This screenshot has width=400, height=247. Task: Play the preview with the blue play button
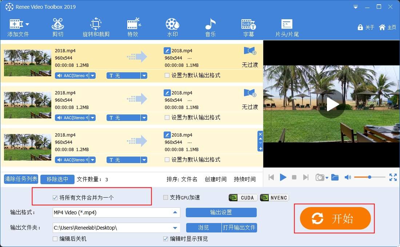(283, 177)
